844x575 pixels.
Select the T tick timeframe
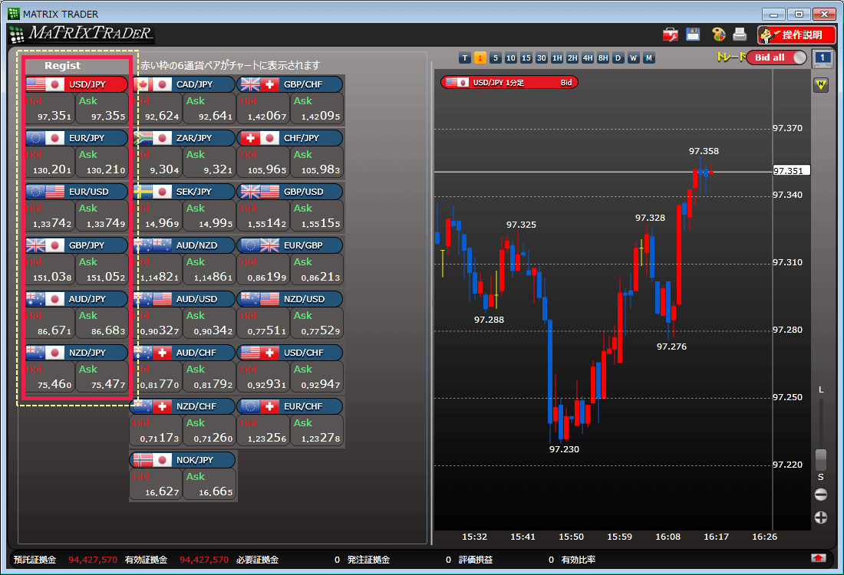(465, 58)
